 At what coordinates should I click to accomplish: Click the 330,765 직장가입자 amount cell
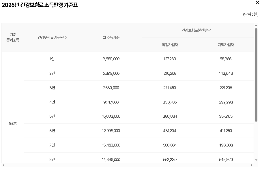pyautogui.click(x=169, y=102)
